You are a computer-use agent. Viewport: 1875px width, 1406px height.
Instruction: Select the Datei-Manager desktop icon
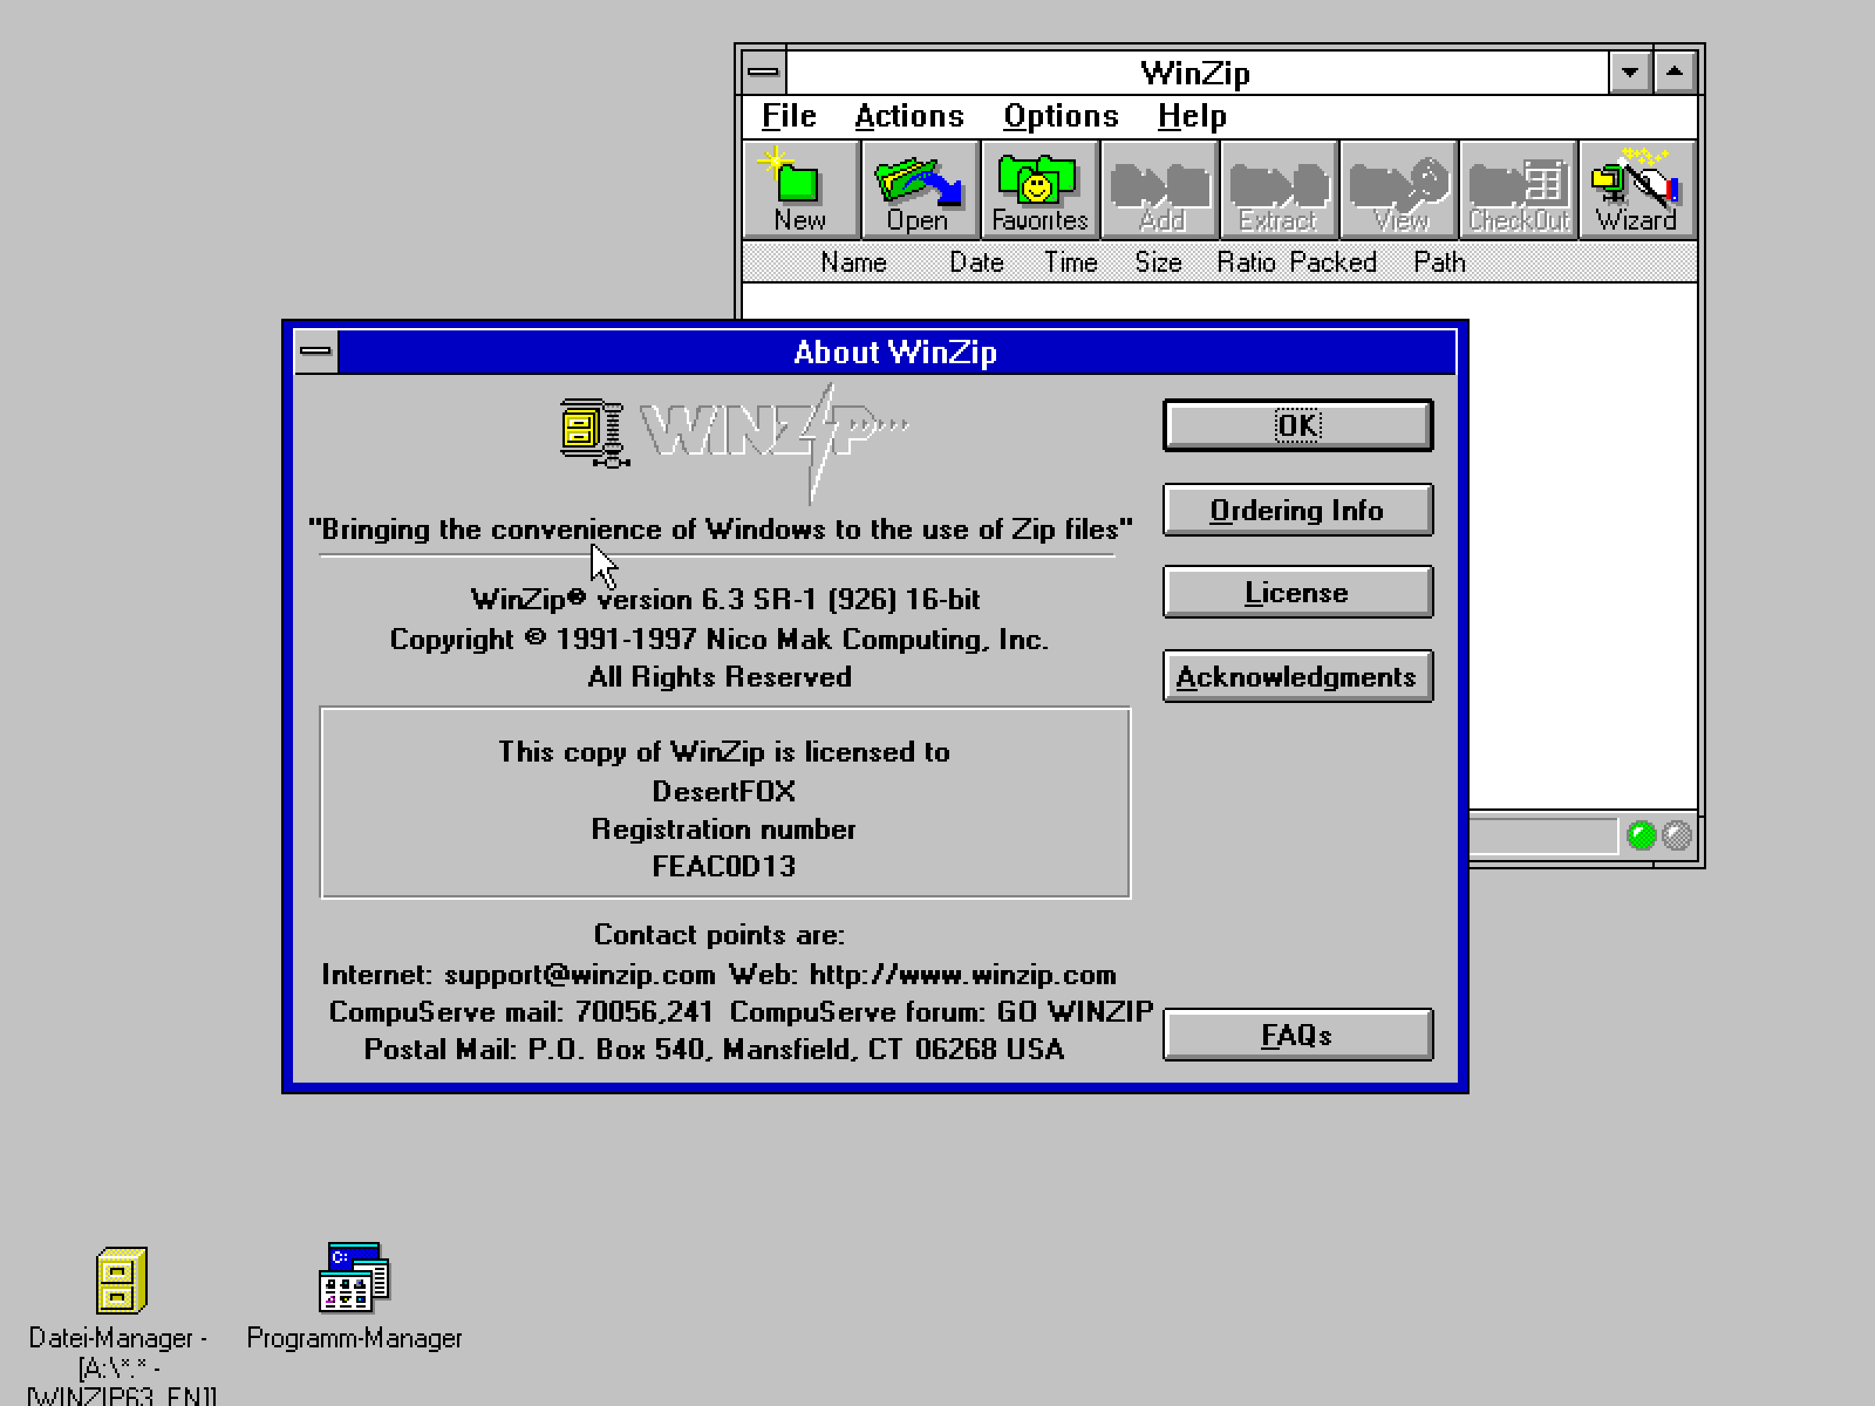click(x=121, y=1280)
